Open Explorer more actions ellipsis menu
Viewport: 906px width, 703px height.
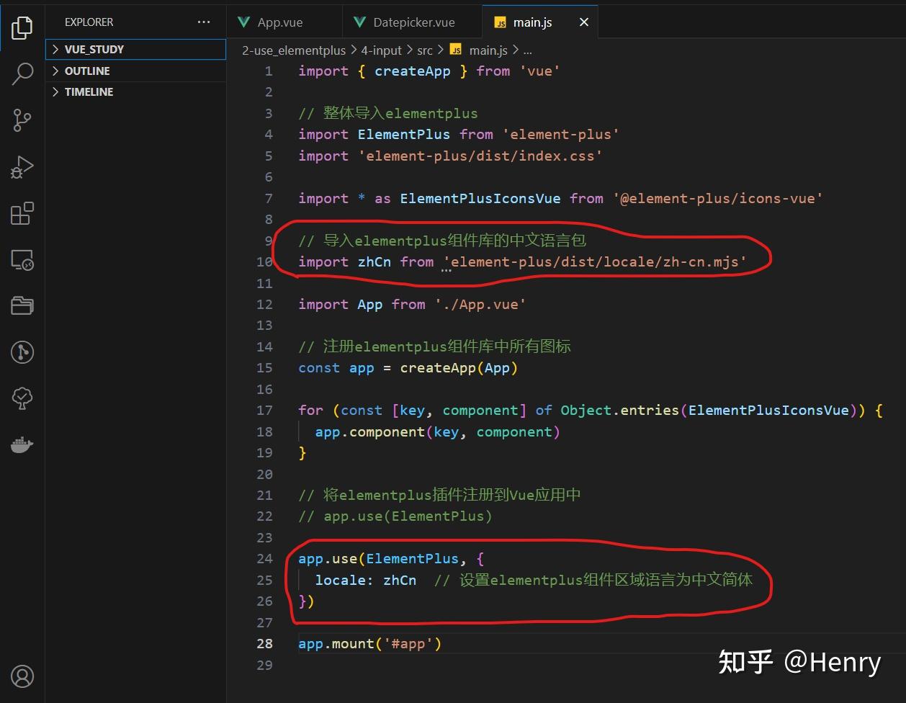click(x=204, y=22)
